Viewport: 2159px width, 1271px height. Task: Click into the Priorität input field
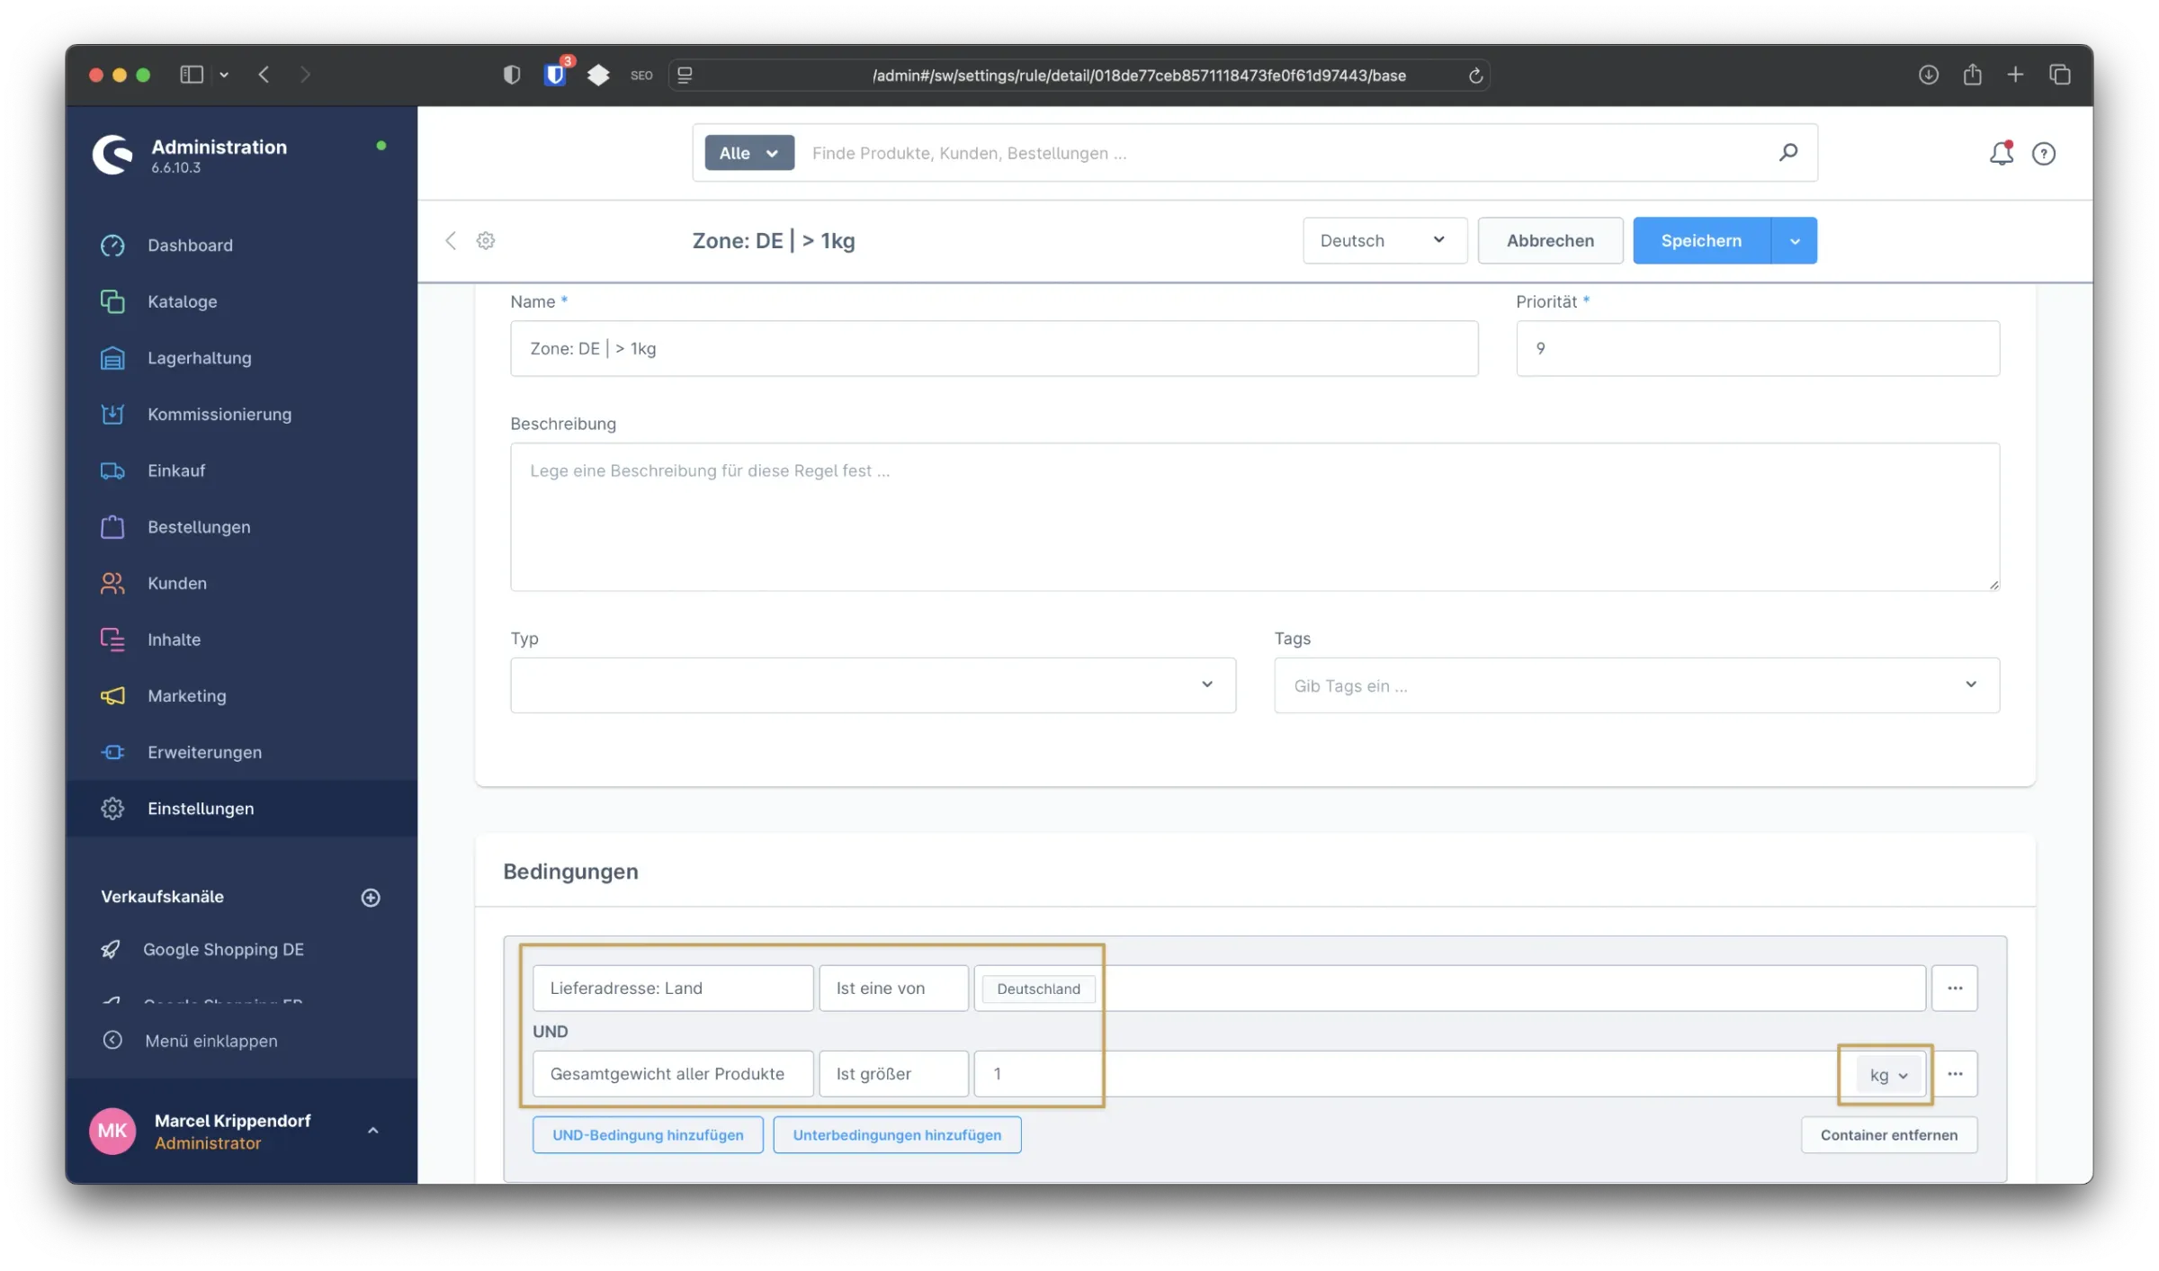tap(1756, 348)
